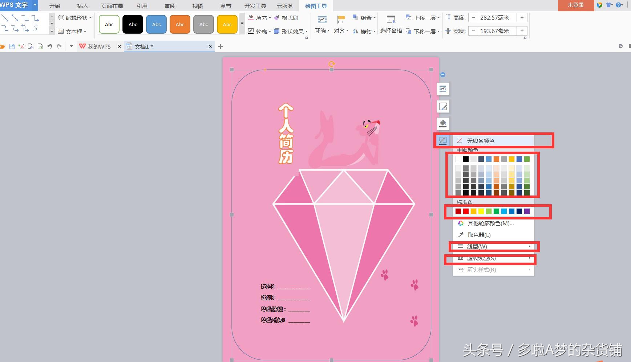This screenshot has width=631, height=362.
Task: Click the save icon in quick access bar
Action: pyautogui.click(x=12, y=46)
